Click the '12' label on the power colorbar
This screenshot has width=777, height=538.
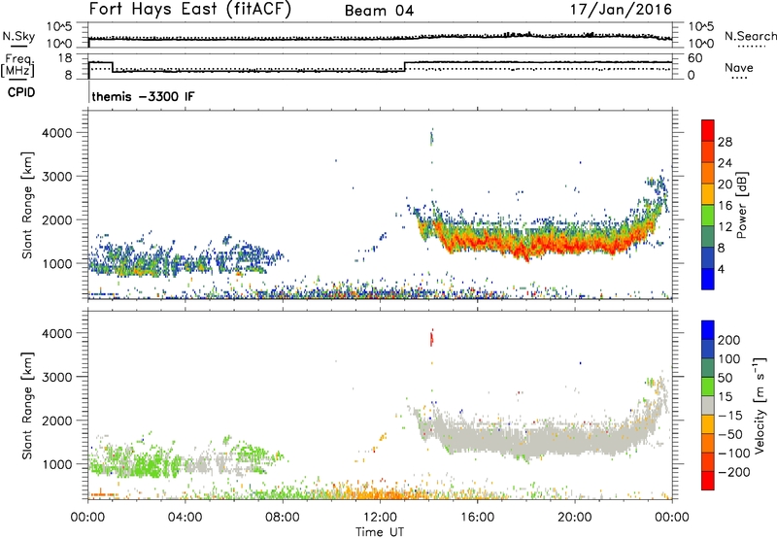725,227
